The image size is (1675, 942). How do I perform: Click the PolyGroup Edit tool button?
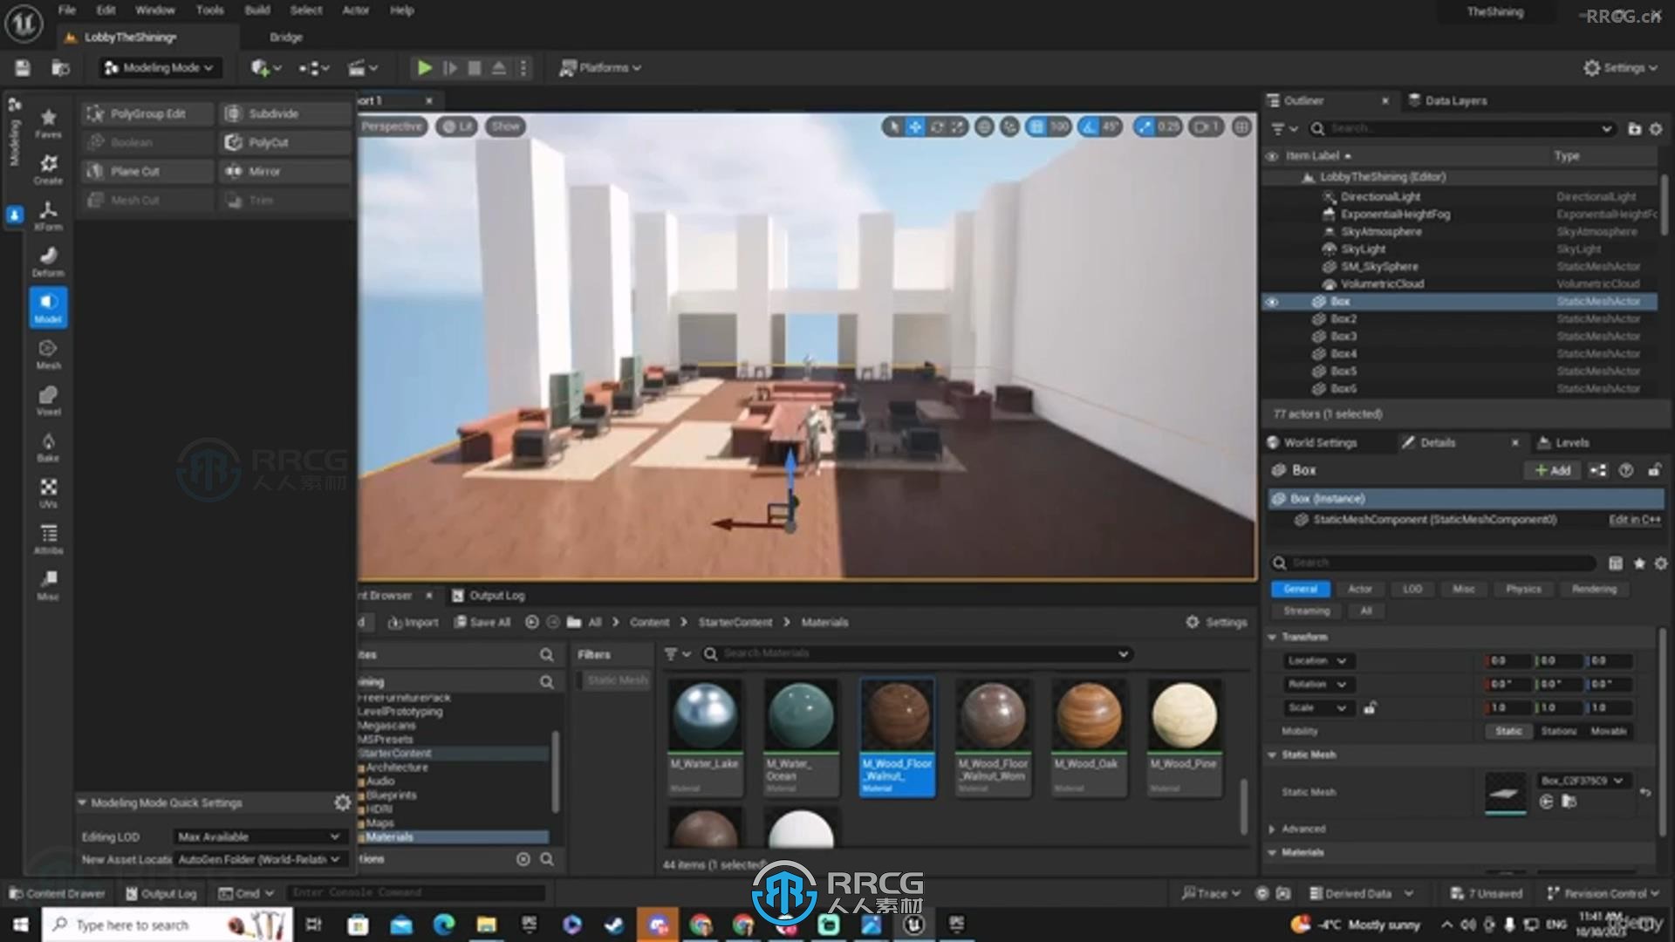147,114
